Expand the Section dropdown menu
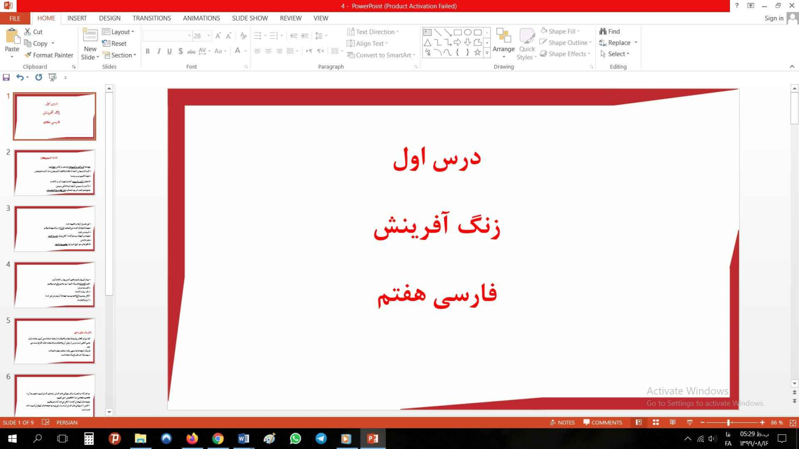Viewport: 799px width, 449px height. (119, 55)
